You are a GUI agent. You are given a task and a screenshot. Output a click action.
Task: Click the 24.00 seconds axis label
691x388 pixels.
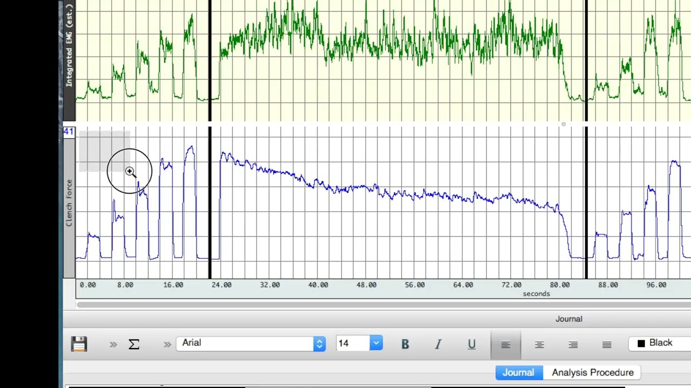[x=221, y=285]
